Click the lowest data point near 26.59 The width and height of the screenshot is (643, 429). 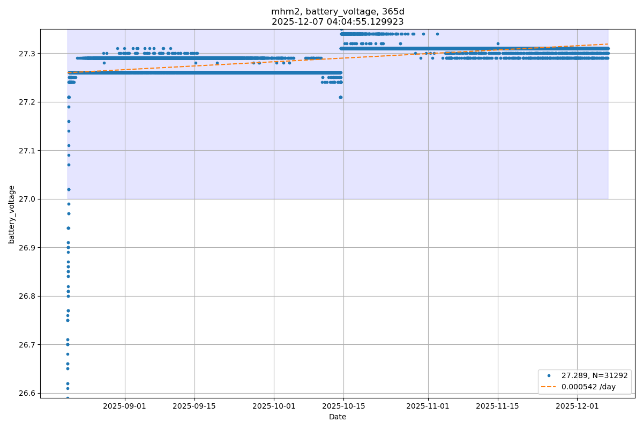point(68,398)
